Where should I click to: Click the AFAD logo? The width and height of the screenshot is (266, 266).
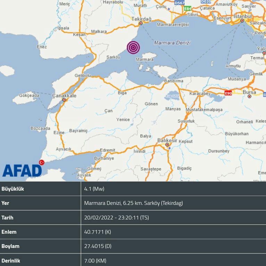tap(22, 171)
